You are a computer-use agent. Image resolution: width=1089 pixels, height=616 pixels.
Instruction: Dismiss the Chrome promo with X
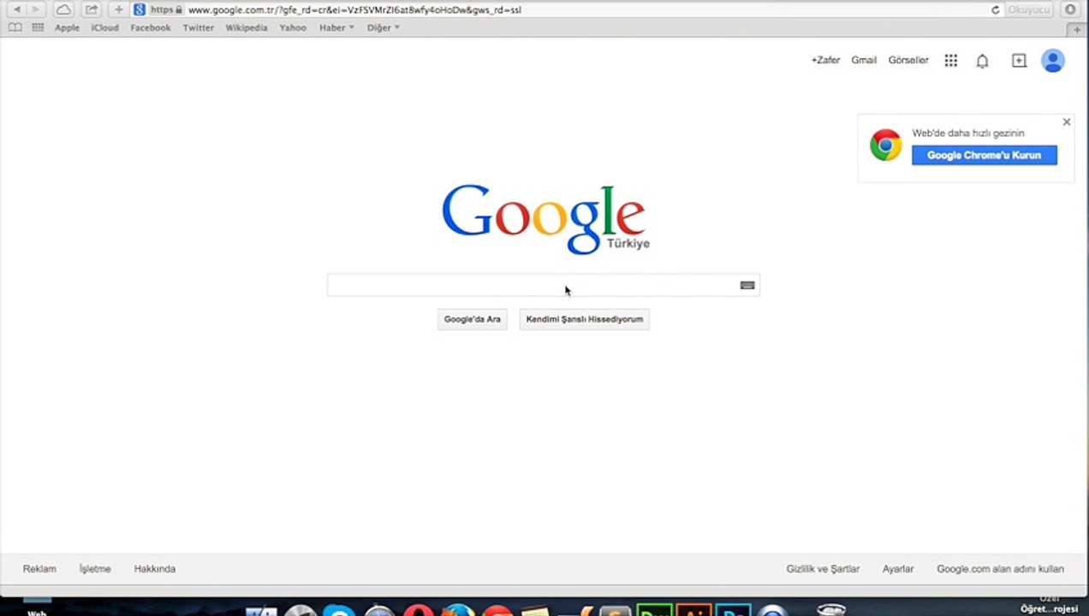[x=1067, y=122]
